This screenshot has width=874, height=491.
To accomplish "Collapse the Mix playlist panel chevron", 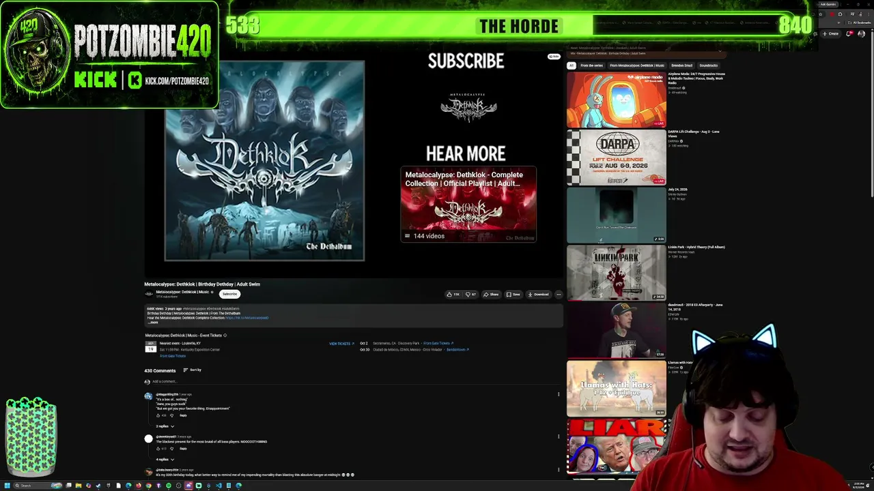I will coord(720,50).
